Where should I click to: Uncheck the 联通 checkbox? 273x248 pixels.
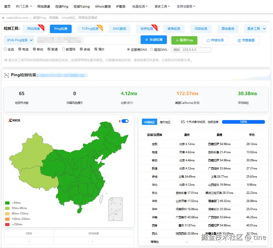point(49,49)
